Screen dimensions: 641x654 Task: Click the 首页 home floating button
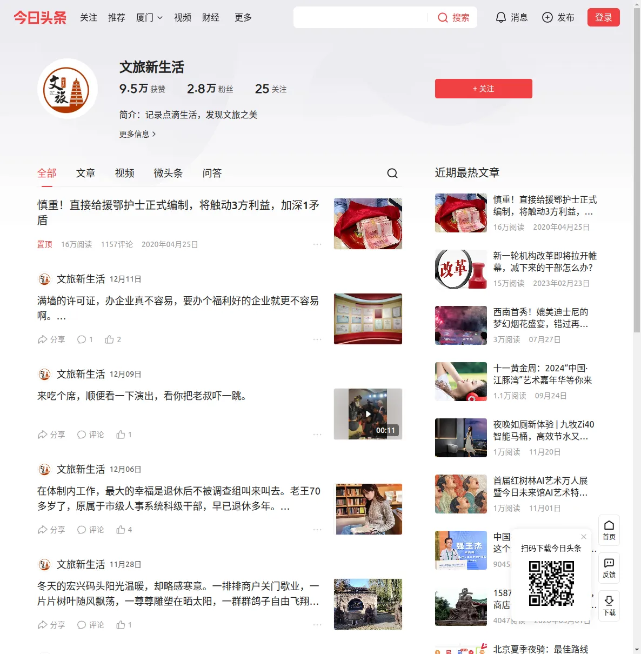[609, 530]
